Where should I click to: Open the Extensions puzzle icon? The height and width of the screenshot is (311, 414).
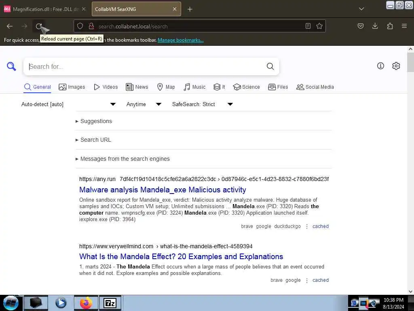click(x=390, y=26)
